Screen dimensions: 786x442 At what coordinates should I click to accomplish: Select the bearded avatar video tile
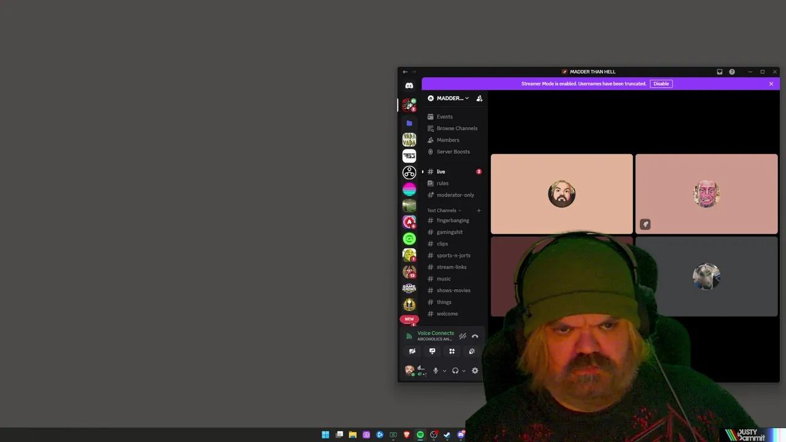tap(561, 194)
